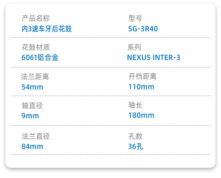This screenshot has width=221, height=178.
Task: Click the 法兰距离 label
Action: [35, 77]
